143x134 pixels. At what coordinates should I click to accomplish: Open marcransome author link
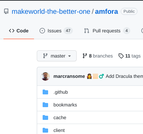(x=69, y=76)
